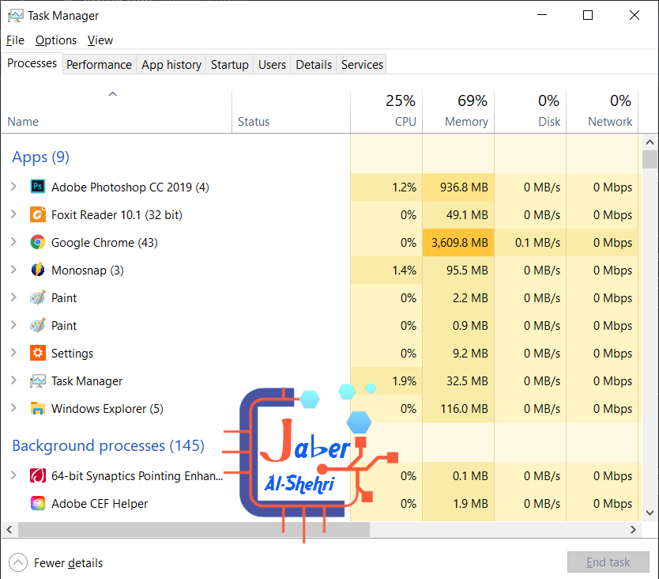Switch to the App history tab

click(x=171, y=64)
